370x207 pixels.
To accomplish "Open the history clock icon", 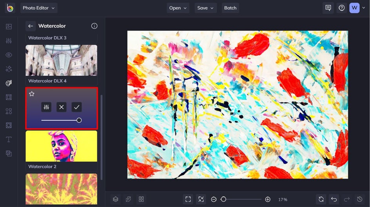I will pos(360,200).
